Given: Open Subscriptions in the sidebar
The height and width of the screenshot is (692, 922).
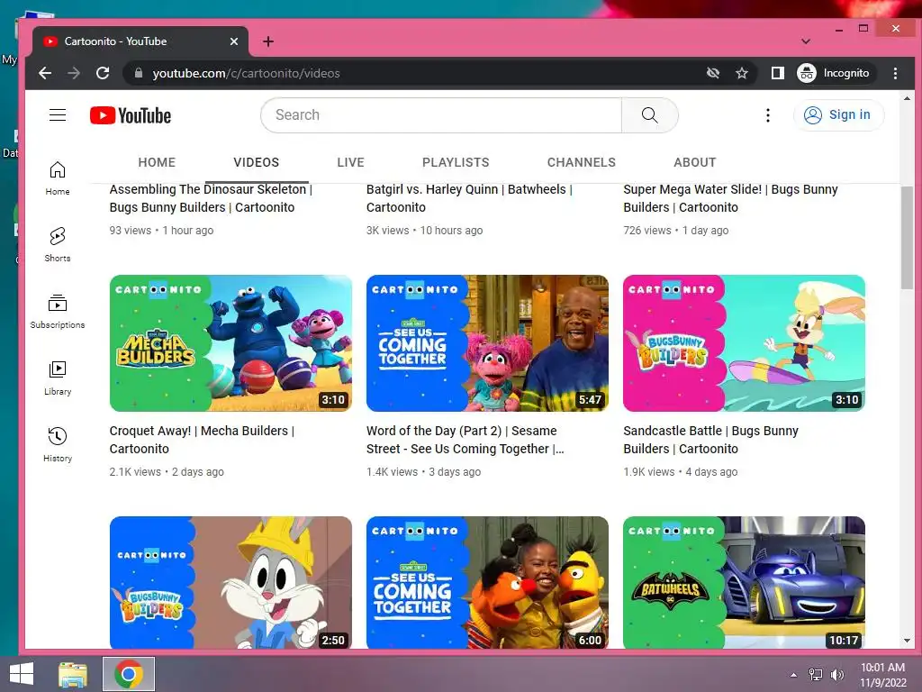Looking at the screenshot, I should click(58, 311).
